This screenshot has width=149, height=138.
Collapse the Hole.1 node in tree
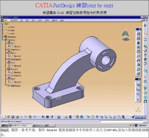[x=5, y=53]
